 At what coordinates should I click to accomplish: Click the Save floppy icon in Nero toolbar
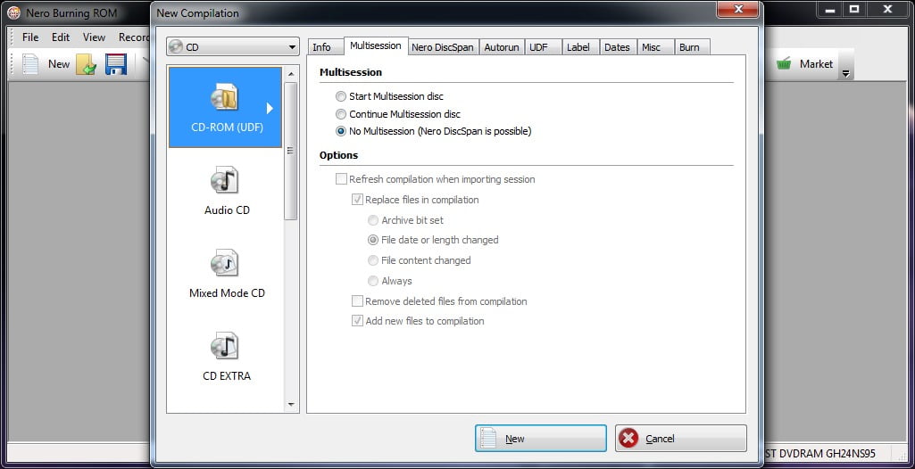click(116, 64)
